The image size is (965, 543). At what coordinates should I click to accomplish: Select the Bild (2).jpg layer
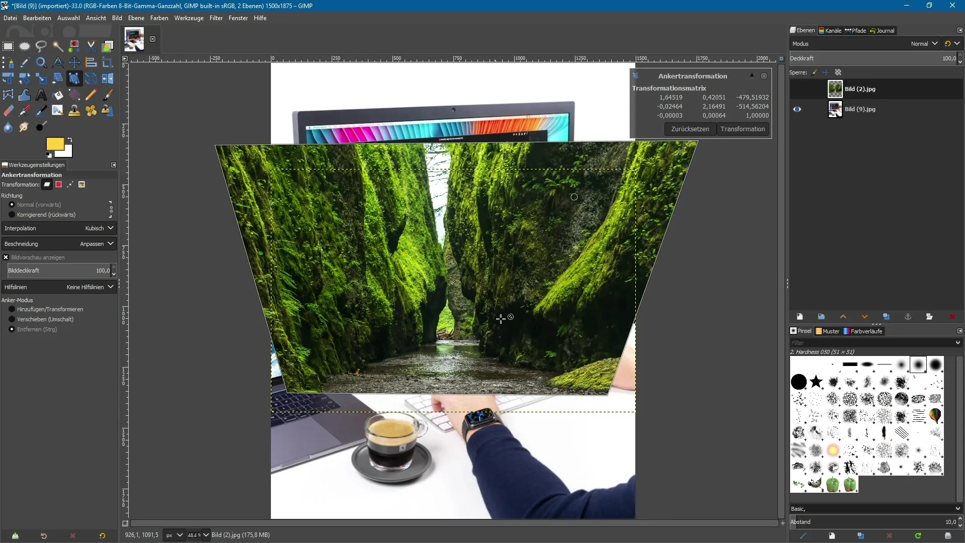coord(876,89)
